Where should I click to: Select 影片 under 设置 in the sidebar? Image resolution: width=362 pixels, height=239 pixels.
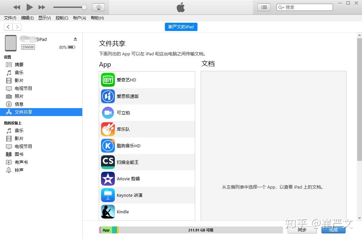(41, 80)
